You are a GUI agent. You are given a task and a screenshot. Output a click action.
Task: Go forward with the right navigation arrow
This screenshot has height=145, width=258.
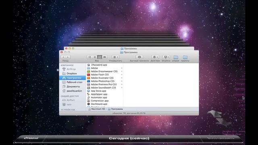point(68,57)
